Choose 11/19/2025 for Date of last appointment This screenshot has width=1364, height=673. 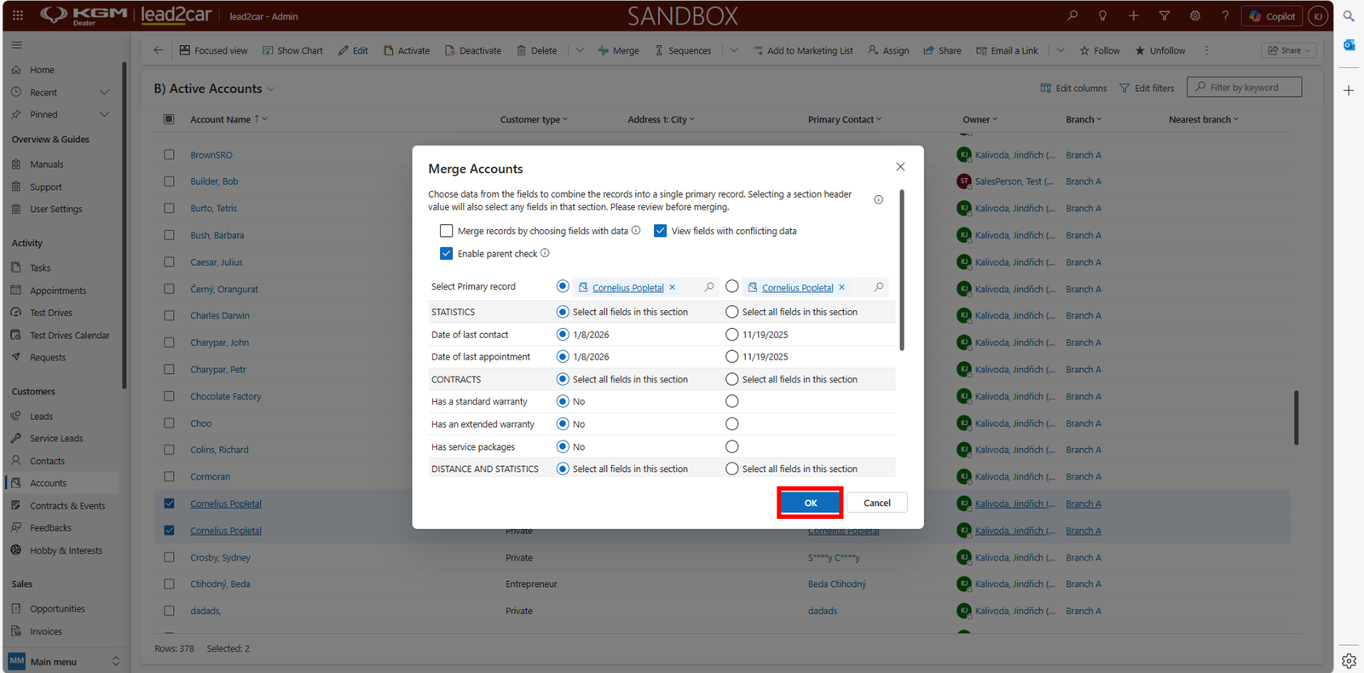(x=731, y=357)
